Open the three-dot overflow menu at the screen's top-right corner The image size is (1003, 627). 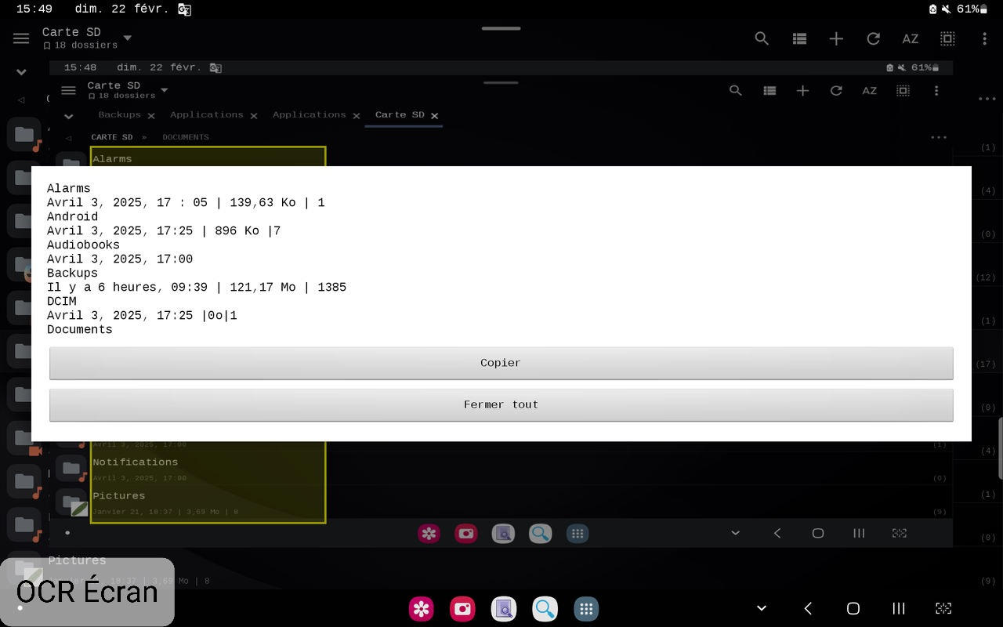point(984,38)
